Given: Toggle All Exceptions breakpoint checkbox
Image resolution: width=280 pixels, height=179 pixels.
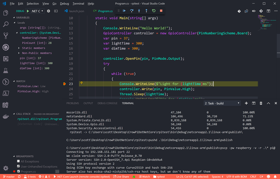Looking at the screenshot, I should [18, 161].
